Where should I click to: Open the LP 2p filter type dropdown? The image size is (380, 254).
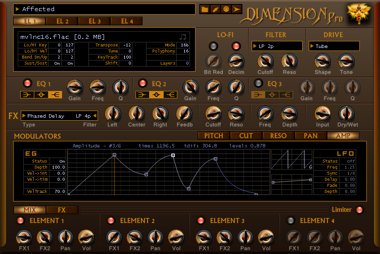click(277, 46)
